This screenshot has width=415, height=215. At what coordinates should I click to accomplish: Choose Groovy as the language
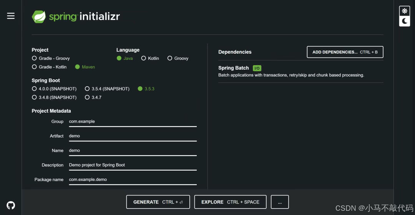[x=178, y=58]
